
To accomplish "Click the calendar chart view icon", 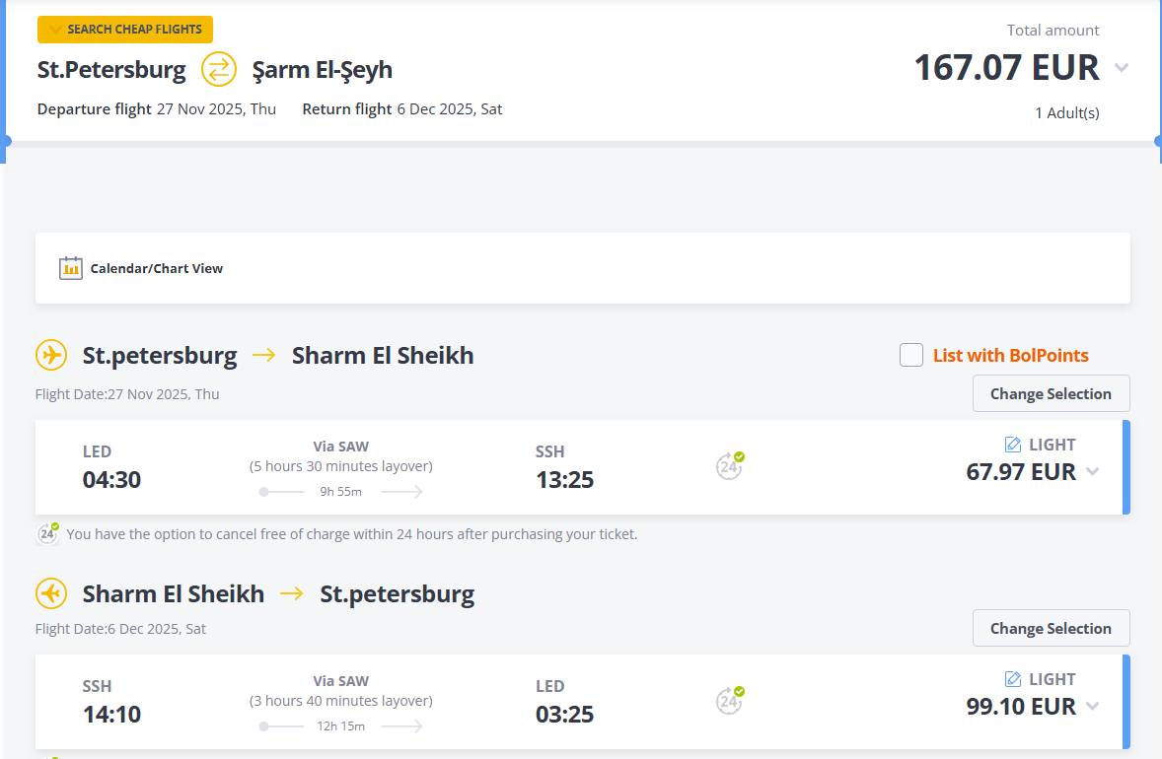I will (71, 268).
